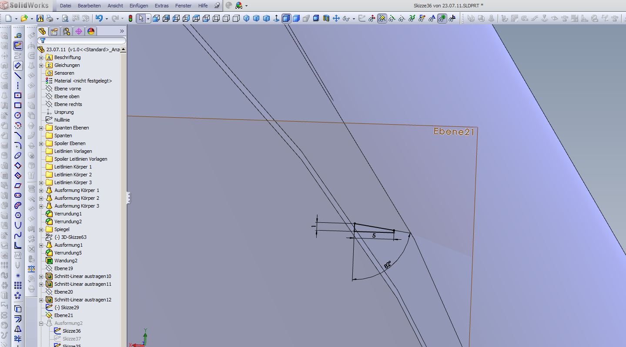Click the blue four-way pan arrows icon
Image resolution: width=626 pixels, height=347 pixels.
[x=336, y=18]
